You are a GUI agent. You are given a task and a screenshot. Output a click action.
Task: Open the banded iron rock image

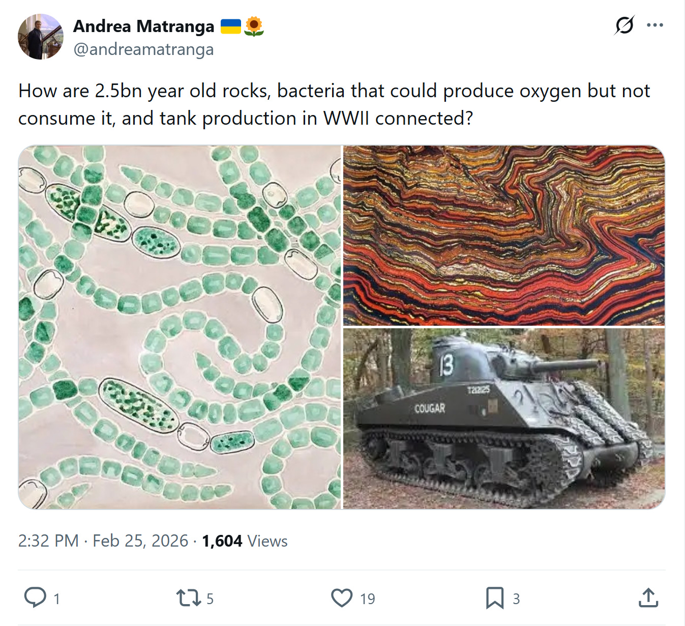pyautogui.click(x=504, y=236)
